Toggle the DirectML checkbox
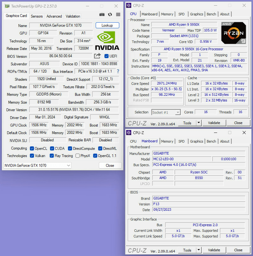Screen dimensions: 253x256 tap(100, 148)
